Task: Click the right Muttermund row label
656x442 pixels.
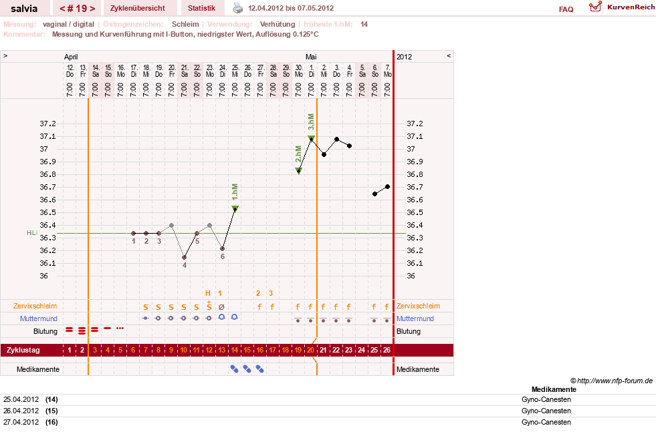Action: point(415,318)
